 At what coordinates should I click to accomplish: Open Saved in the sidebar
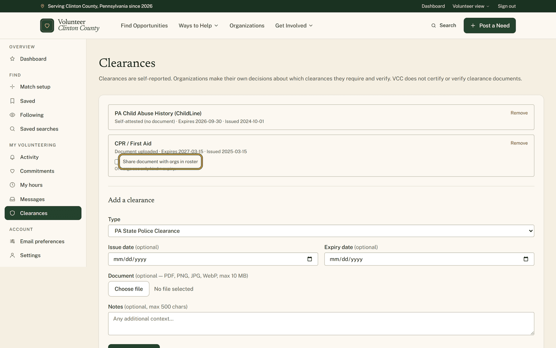43,101
